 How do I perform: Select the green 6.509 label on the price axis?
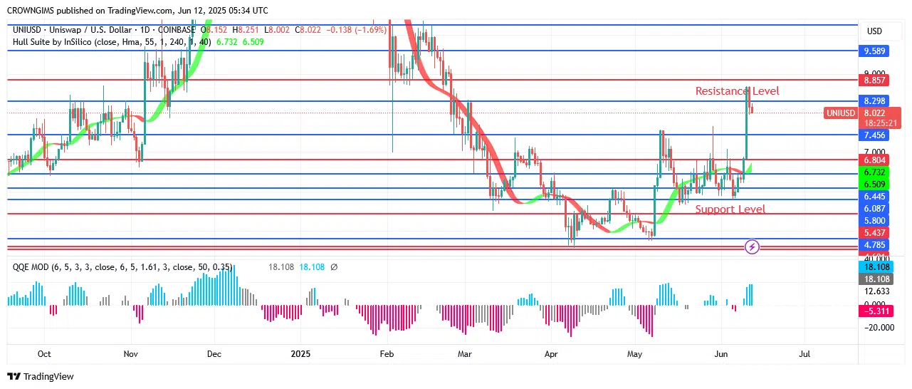[874, 184]
